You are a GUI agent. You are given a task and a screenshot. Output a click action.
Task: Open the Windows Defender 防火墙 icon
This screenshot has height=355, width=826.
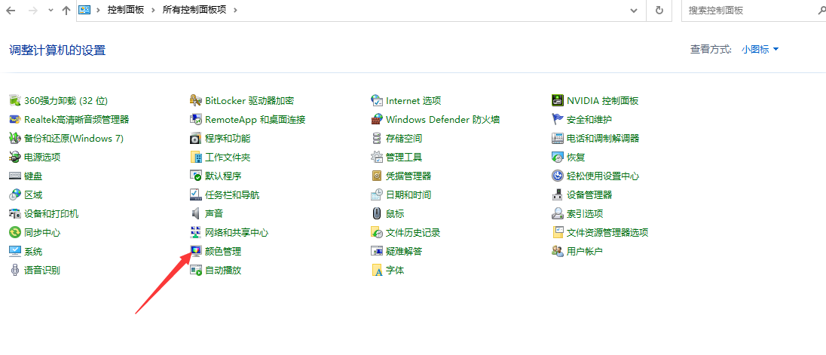(x=377, y=120)
